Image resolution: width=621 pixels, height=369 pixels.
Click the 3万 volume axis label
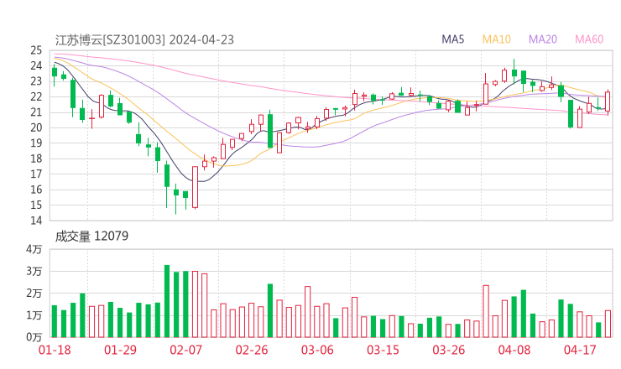coord(34,271)
